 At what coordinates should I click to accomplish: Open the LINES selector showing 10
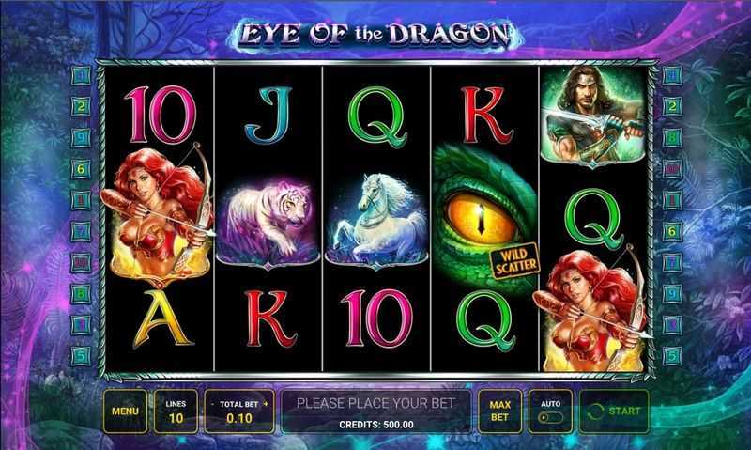176,411
